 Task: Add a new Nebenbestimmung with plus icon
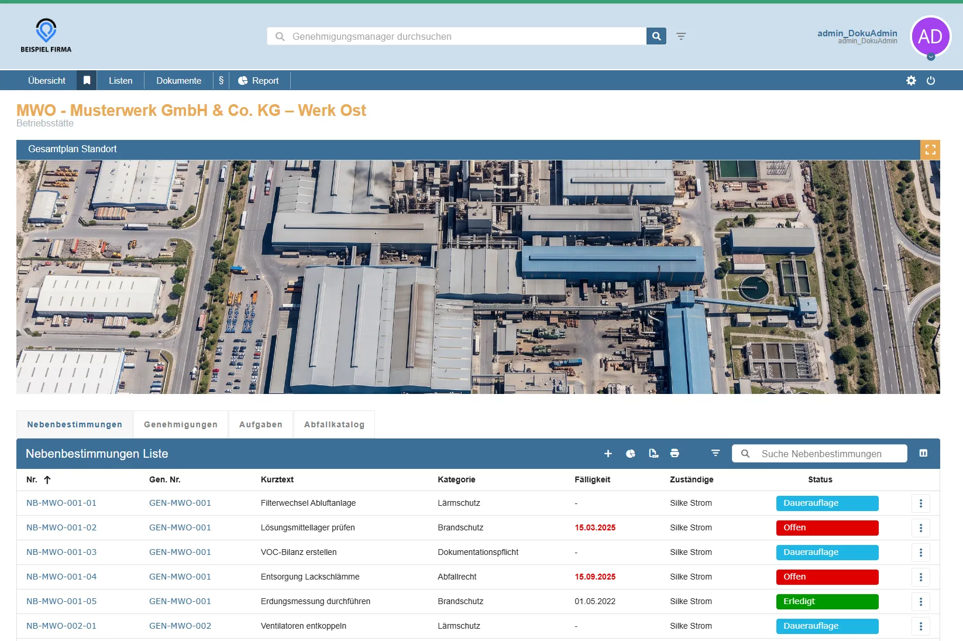[x=608, y=454]
